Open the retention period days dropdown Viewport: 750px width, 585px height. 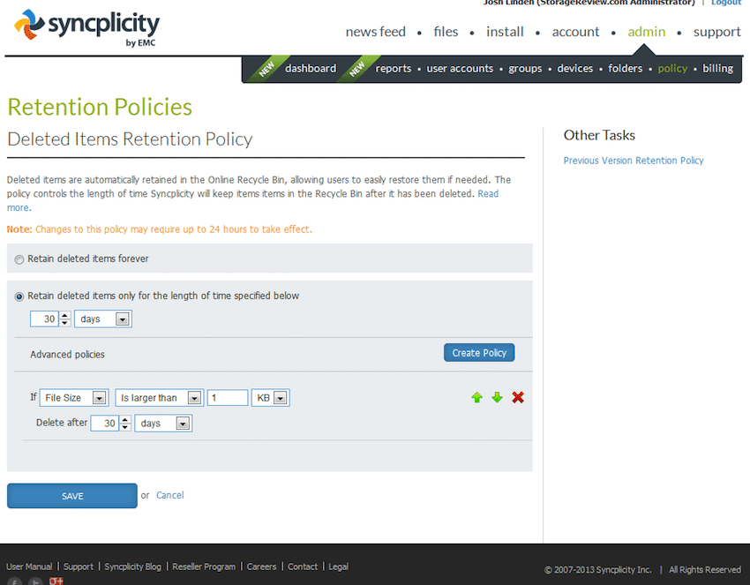[x=103, y=319]
